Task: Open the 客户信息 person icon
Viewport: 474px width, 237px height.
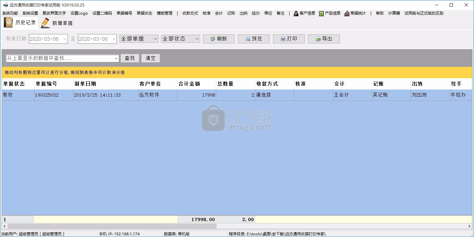Action: tap(296, 13)
